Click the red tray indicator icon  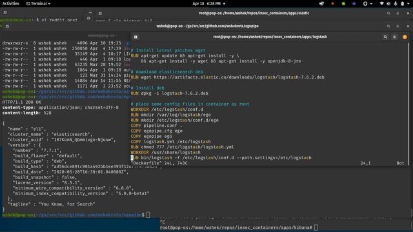coord(332,4)
